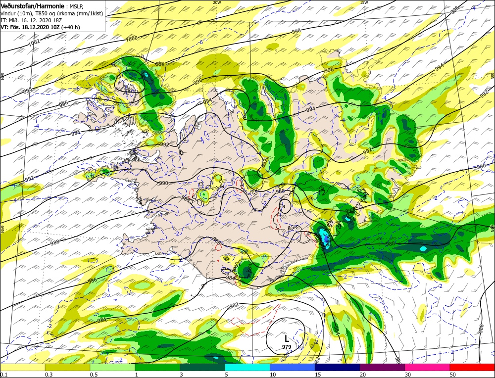
Task: Select the red 50+ legend swatch
Action: tap(472, 367)
